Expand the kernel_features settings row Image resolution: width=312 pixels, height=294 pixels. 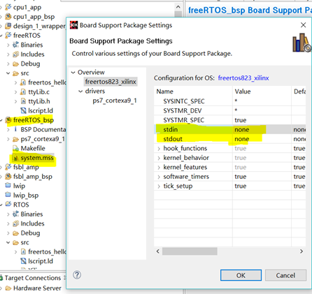[x=159, y=168]
